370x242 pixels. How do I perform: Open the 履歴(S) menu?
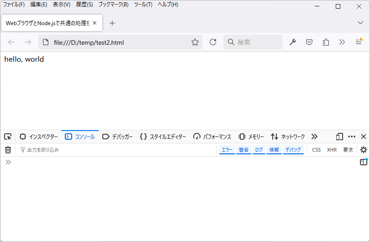click(84, 5)
